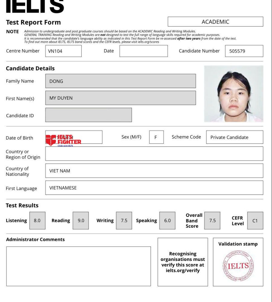272x302 pixels.
Task: Click the ielts.org/scores note line
Action: [92, 42]
